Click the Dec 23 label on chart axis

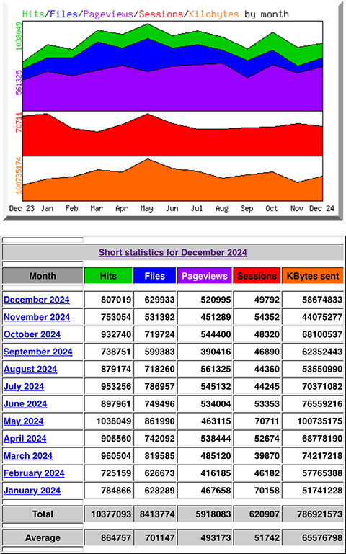22,208
